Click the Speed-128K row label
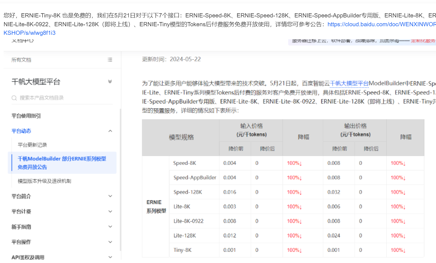This screenshot has height=263, width=436. (188, 192)
